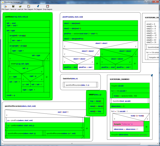This screenshot has height=146, width=160.
Task: Click the horizontal scrollbar thumb
Action: 72,144
